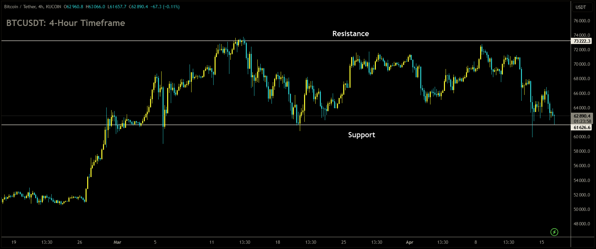This screenshot has width=596, height=249.
Task: Click the 11 date label on time axis
Action: point(212,242)
